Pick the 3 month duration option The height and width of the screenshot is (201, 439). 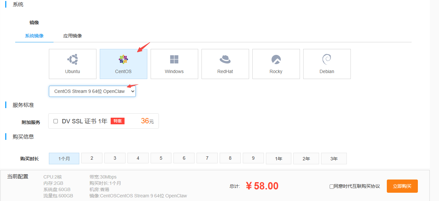tap(115, 158)
